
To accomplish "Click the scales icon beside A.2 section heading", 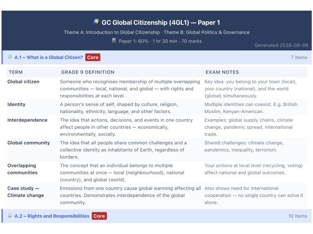I will click(x=10, y=215).
